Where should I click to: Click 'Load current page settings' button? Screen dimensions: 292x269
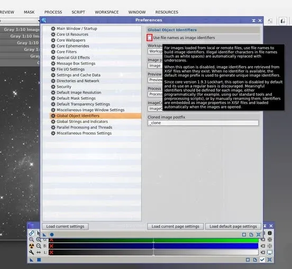pos(175,226)
